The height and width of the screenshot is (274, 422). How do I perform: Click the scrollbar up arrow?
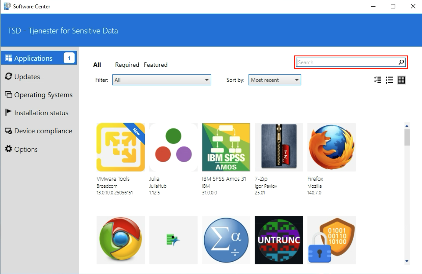pyautogui.click(x=407, y=126)
